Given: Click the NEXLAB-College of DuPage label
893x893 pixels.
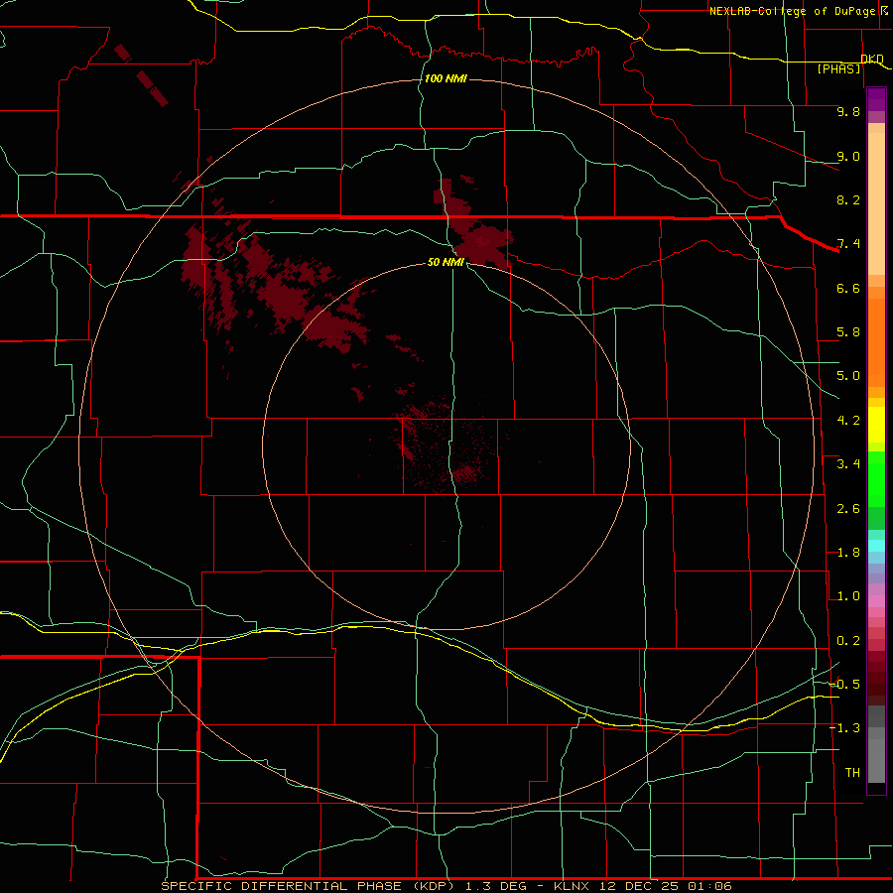Looking at the screenshot, I should (x=792, y=11).
